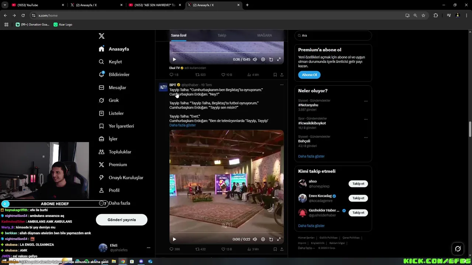Reload the page in Chrome

23,15
